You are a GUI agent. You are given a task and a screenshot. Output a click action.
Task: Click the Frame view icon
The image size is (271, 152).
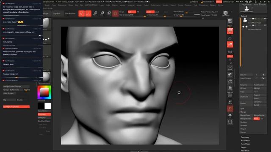(x=230, y=68)
